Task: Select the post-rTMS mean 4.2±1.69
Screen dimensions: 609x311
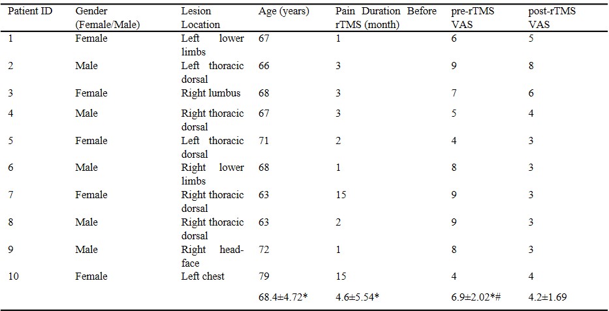Action: coord(552,298)
